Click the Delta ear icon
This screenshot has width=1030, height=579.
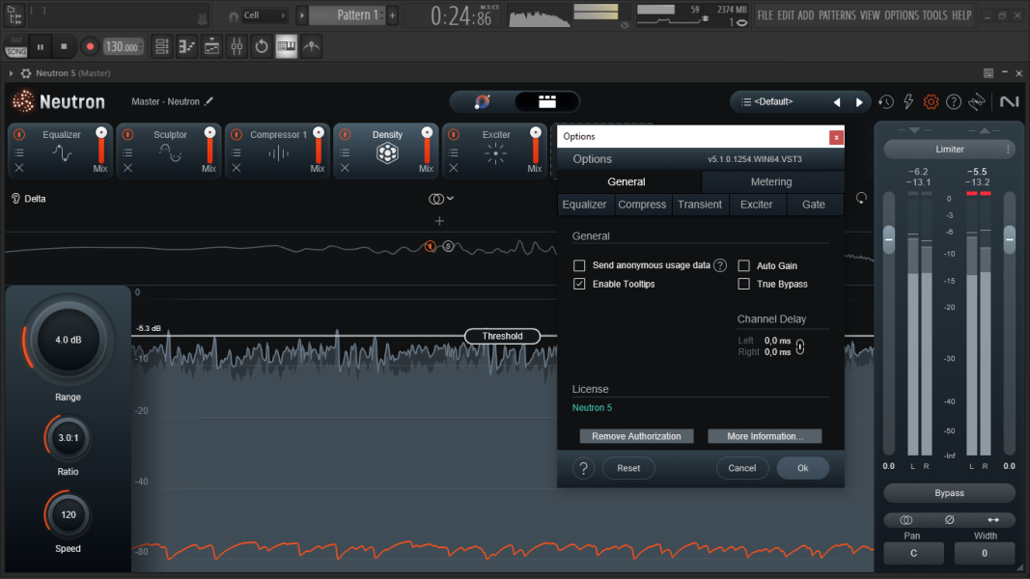pyautogui.click(x=16, y=199)
